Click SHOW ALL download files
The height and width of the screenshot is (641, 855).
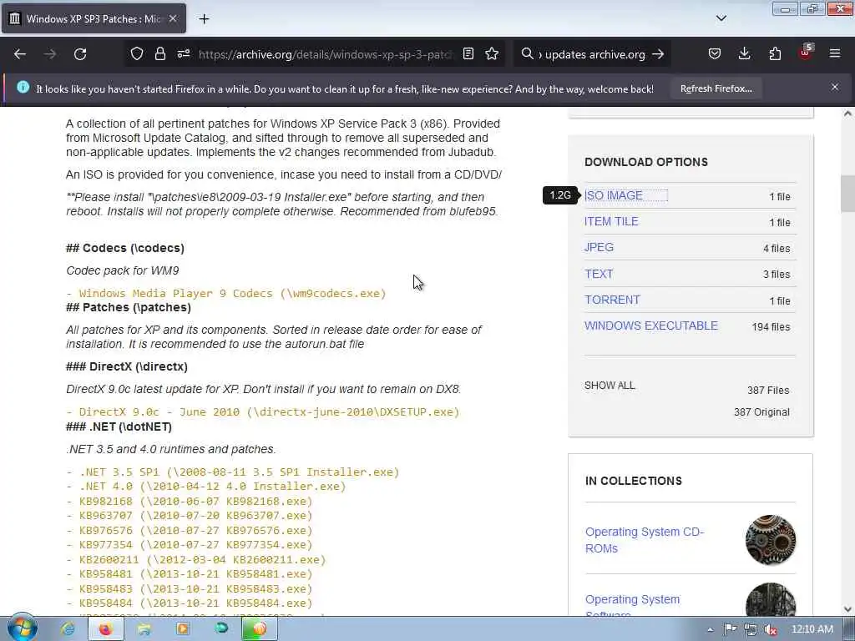(x=610, y=386)
